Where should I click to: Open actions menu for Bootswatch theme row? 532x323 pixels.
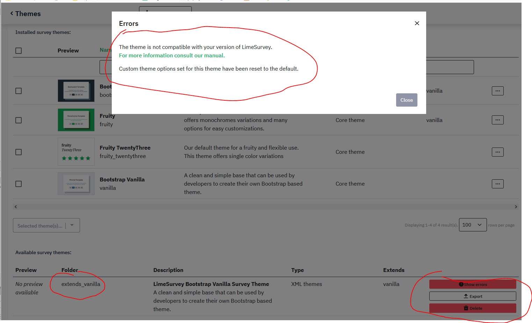coord(497,91)
